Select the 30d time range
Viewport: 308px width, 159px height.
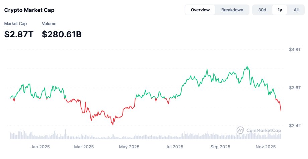pyautogui.click(x=262, y=10)
